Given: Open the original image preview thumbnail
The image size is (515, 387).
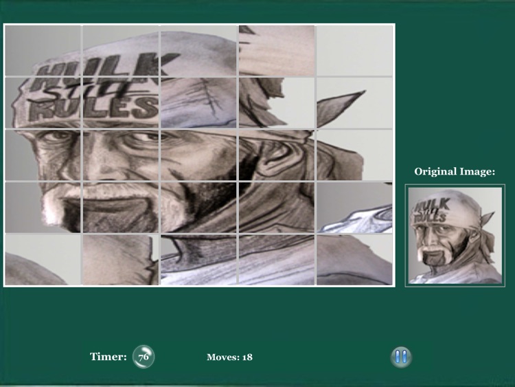Looking at the screenshot, I should pos(455,235).
